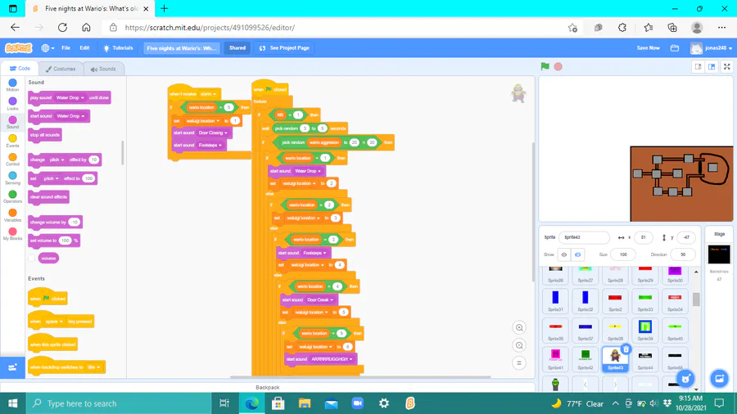
Task: Open space key dropdown in key pressed block
Action: (x=54, y=322)
